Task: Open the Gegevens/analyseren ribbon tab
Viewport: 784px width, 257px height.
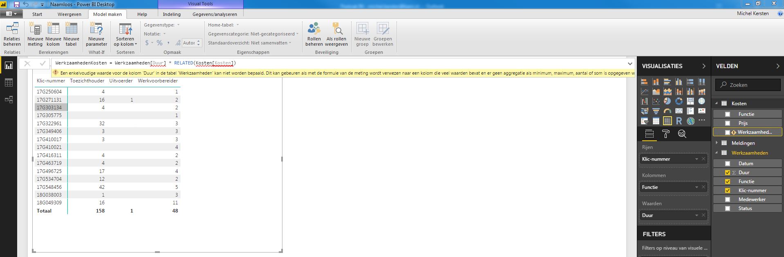Action: [215, 14]
